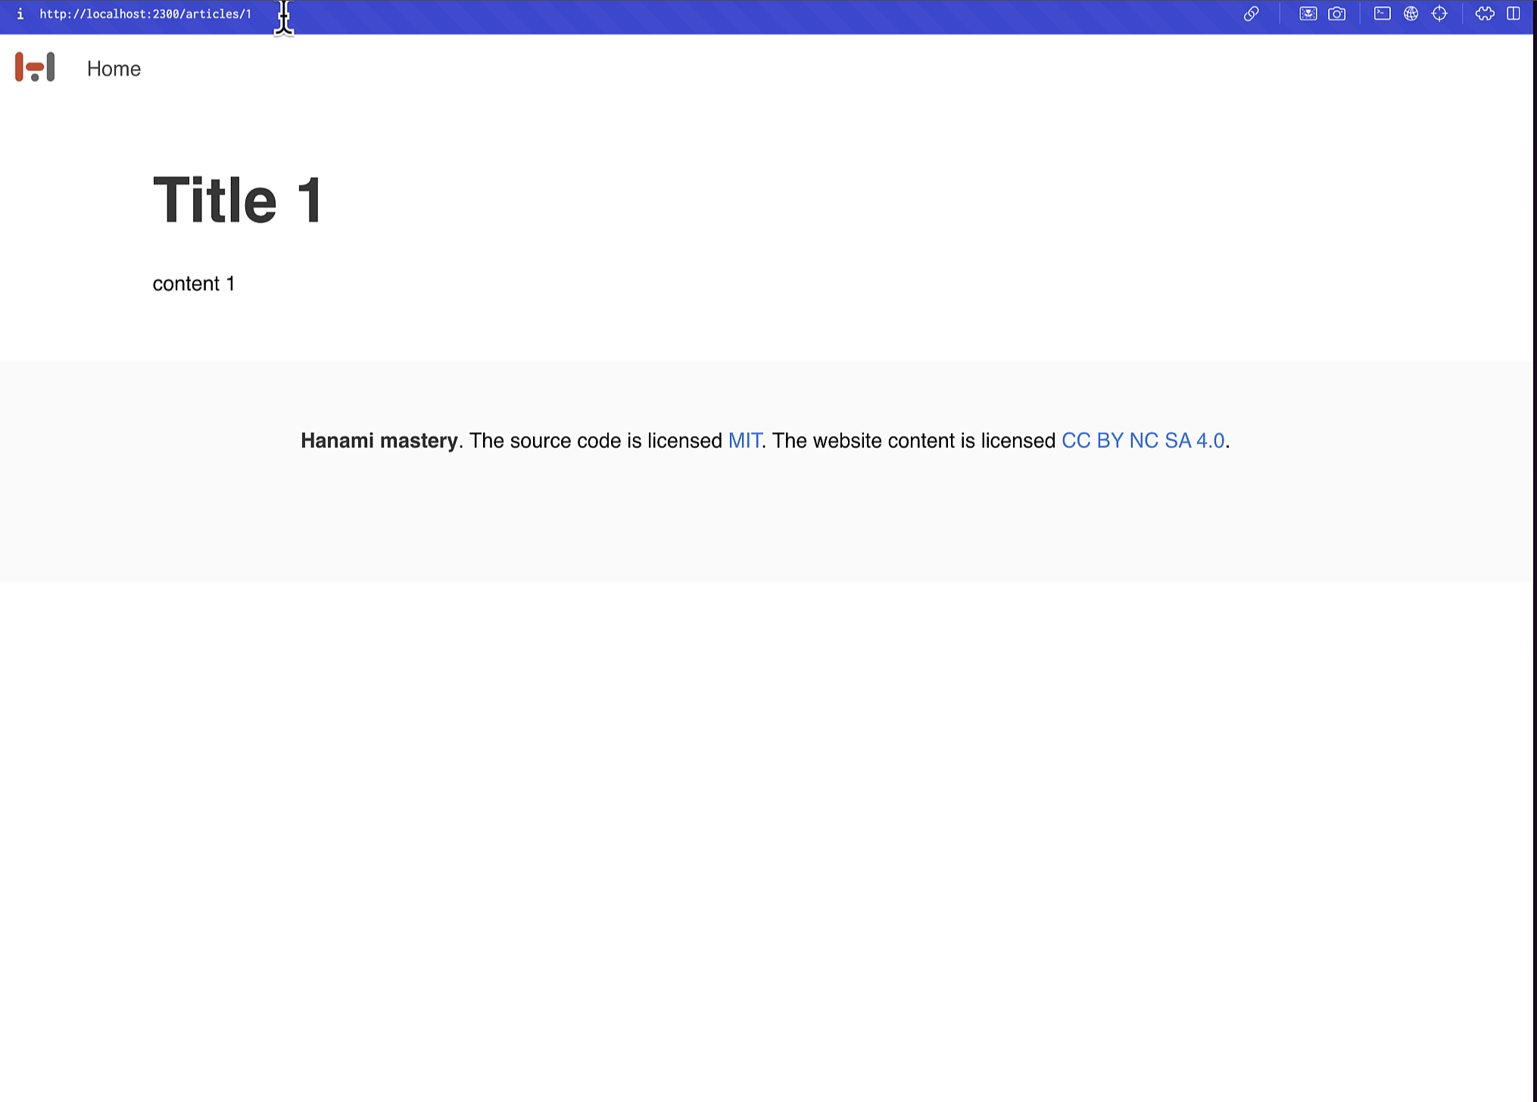
Task: Open the MIT license link
Action: point(745,440)
